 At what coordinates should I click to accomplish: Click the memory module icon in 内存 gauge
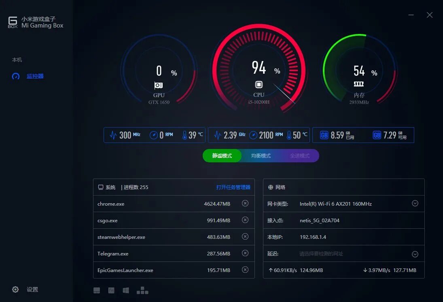[x=359, y=84]
